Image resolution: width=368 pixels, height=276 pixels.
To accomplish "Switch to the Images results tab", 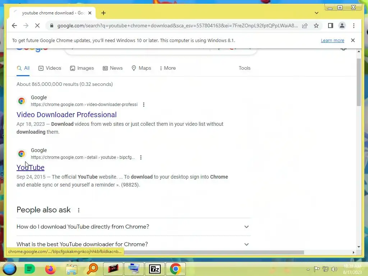I will pos(82,68).
